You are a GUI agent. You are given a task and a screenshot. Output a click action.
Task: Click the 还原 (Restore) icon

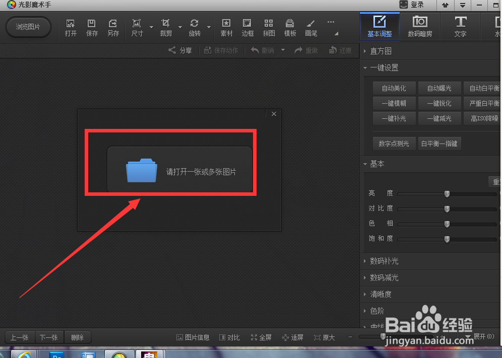coord(333,50)
